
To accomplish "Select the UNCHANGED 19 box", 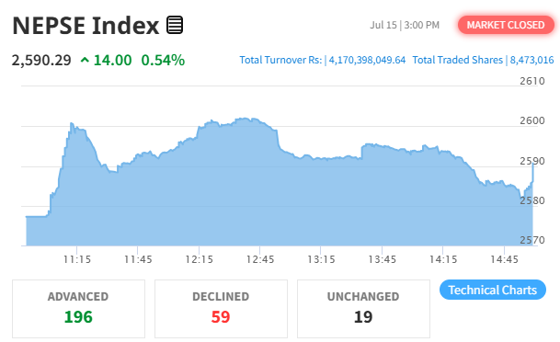I will [x=363, y=309].
